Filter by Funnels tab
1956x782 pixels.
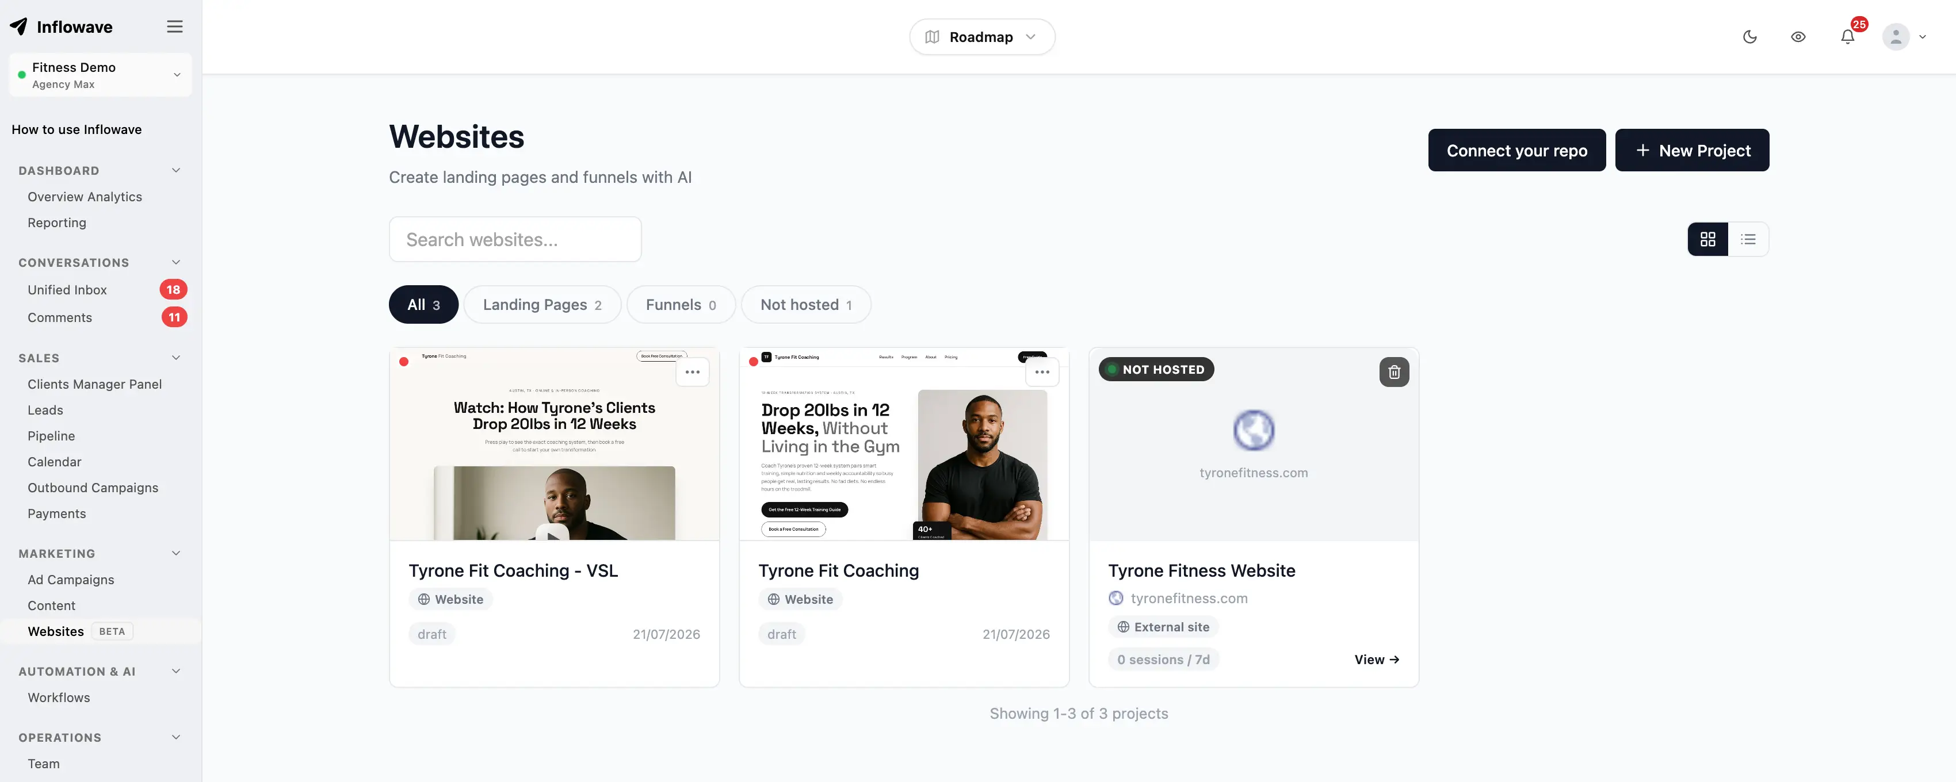[x=681, y=304]
